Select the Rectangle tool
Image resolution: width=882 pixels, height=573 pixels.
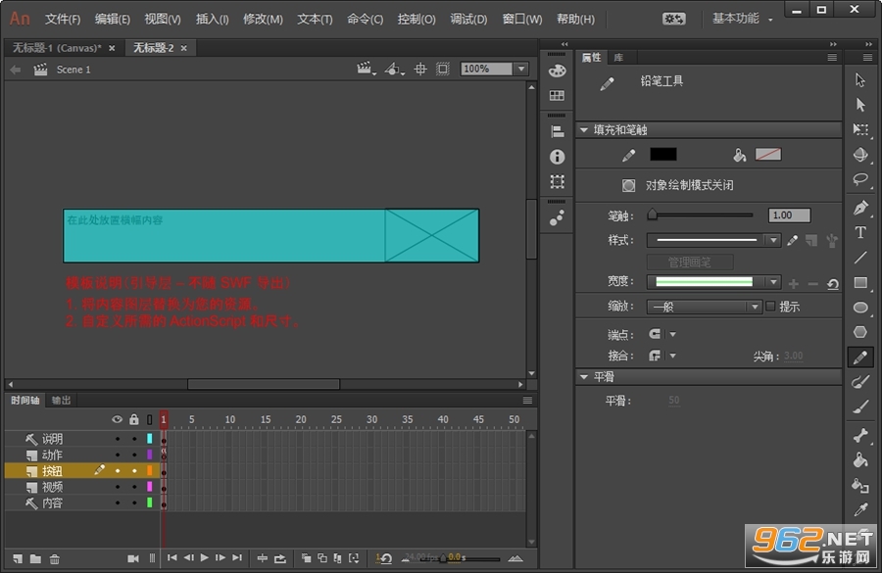click(x=860, y=282)
